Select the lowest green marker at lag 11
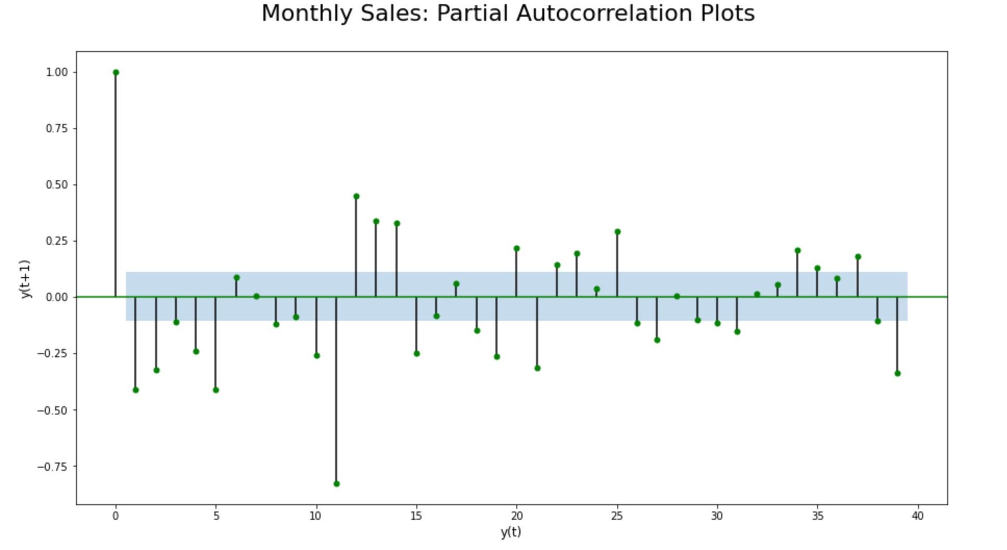1007x550 pixels. [337, 484]
